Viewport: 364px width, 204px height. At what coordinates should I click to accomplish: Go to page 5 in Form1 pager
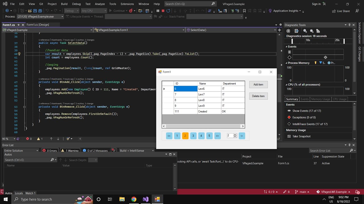(x=209, y=136)
